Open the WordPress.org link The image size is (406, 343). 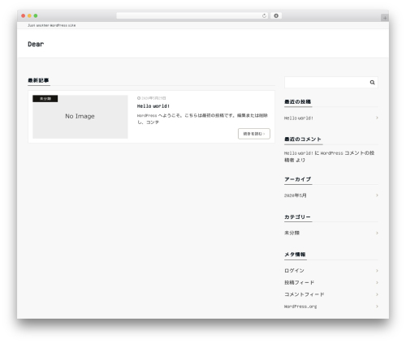[x=300, y=307]
